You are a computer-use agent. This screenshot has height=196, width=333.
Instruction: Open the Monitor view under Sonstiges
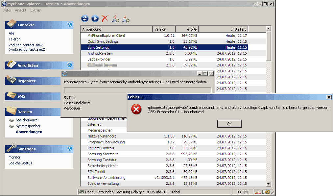point(14,157)
